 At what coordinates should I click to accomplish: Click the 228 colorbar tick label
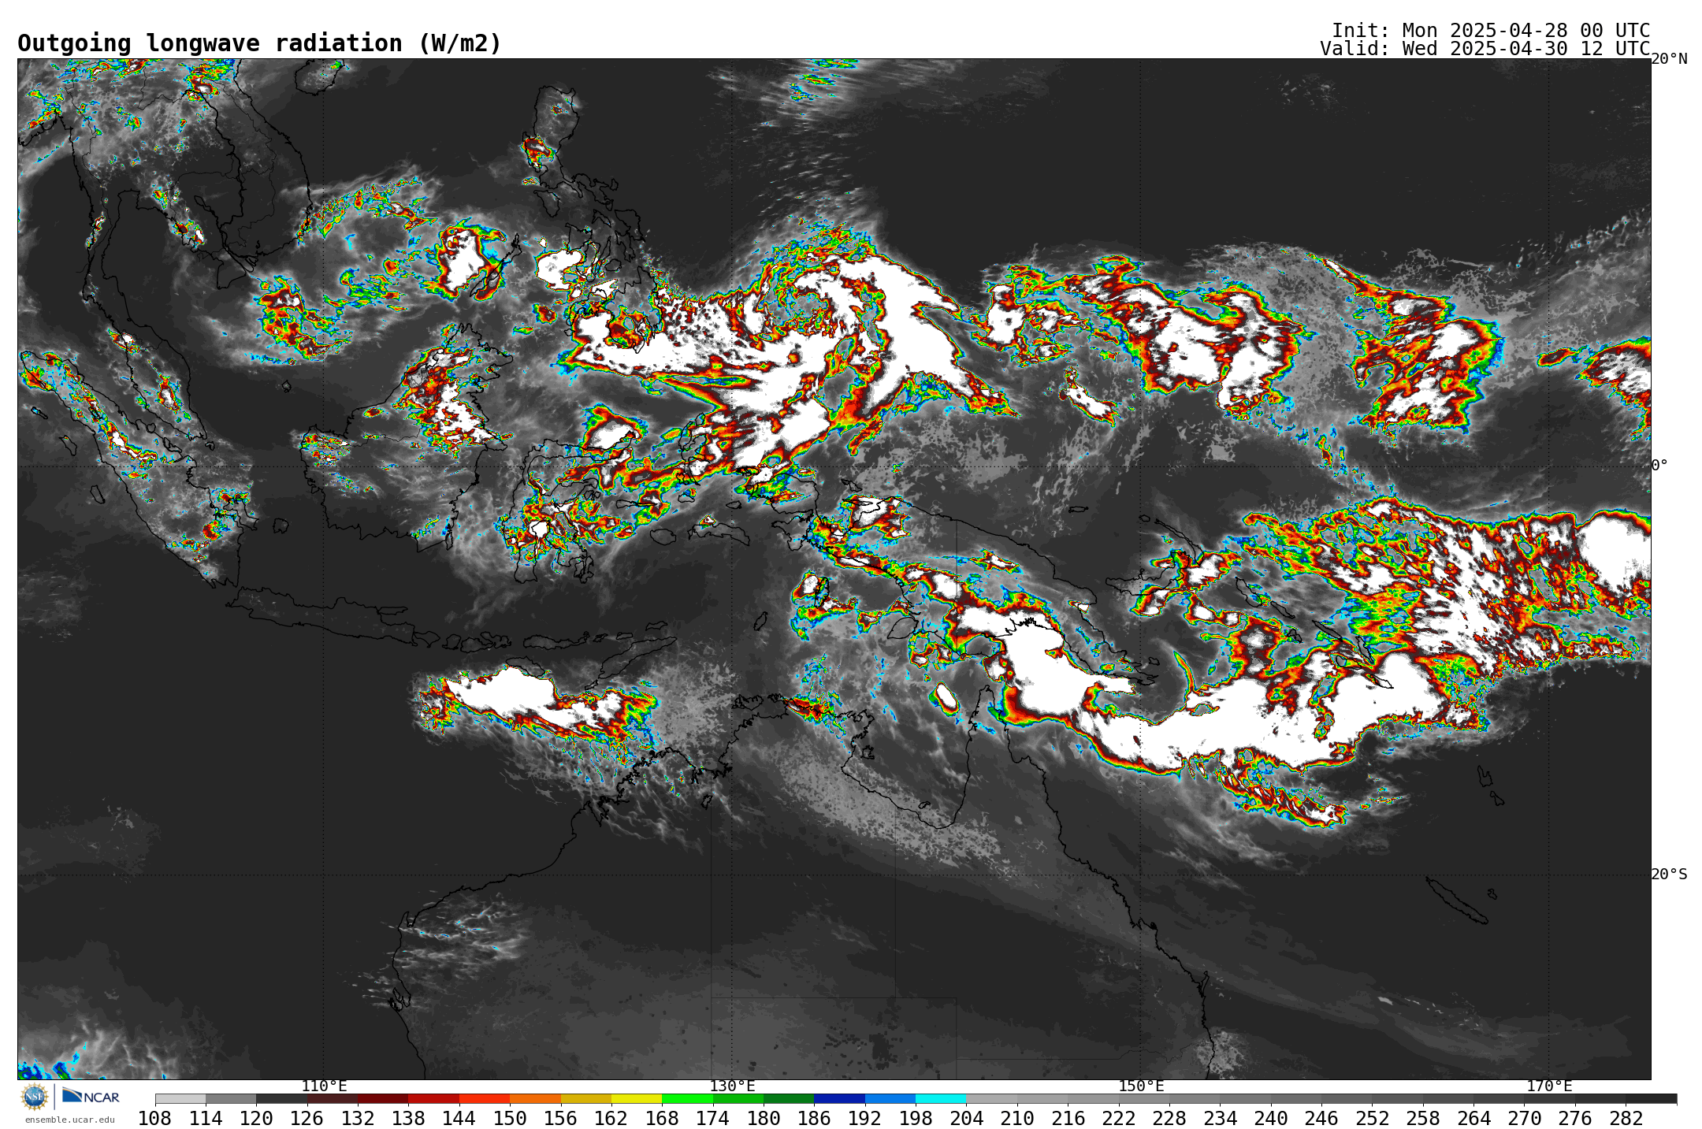click(1169, 1118)
